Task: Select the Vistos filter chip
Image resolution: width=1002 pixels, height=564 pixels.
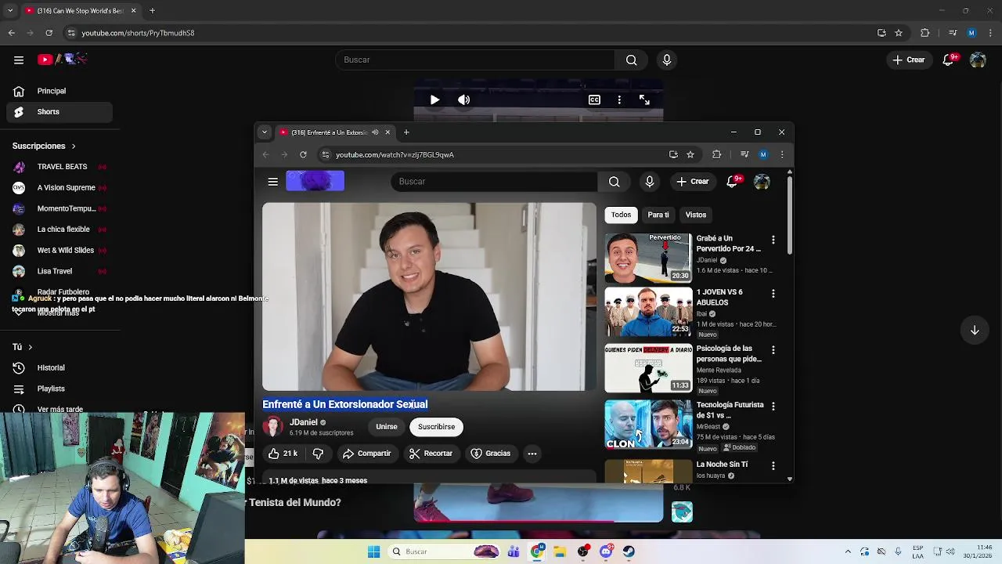Action: [696, 215]
